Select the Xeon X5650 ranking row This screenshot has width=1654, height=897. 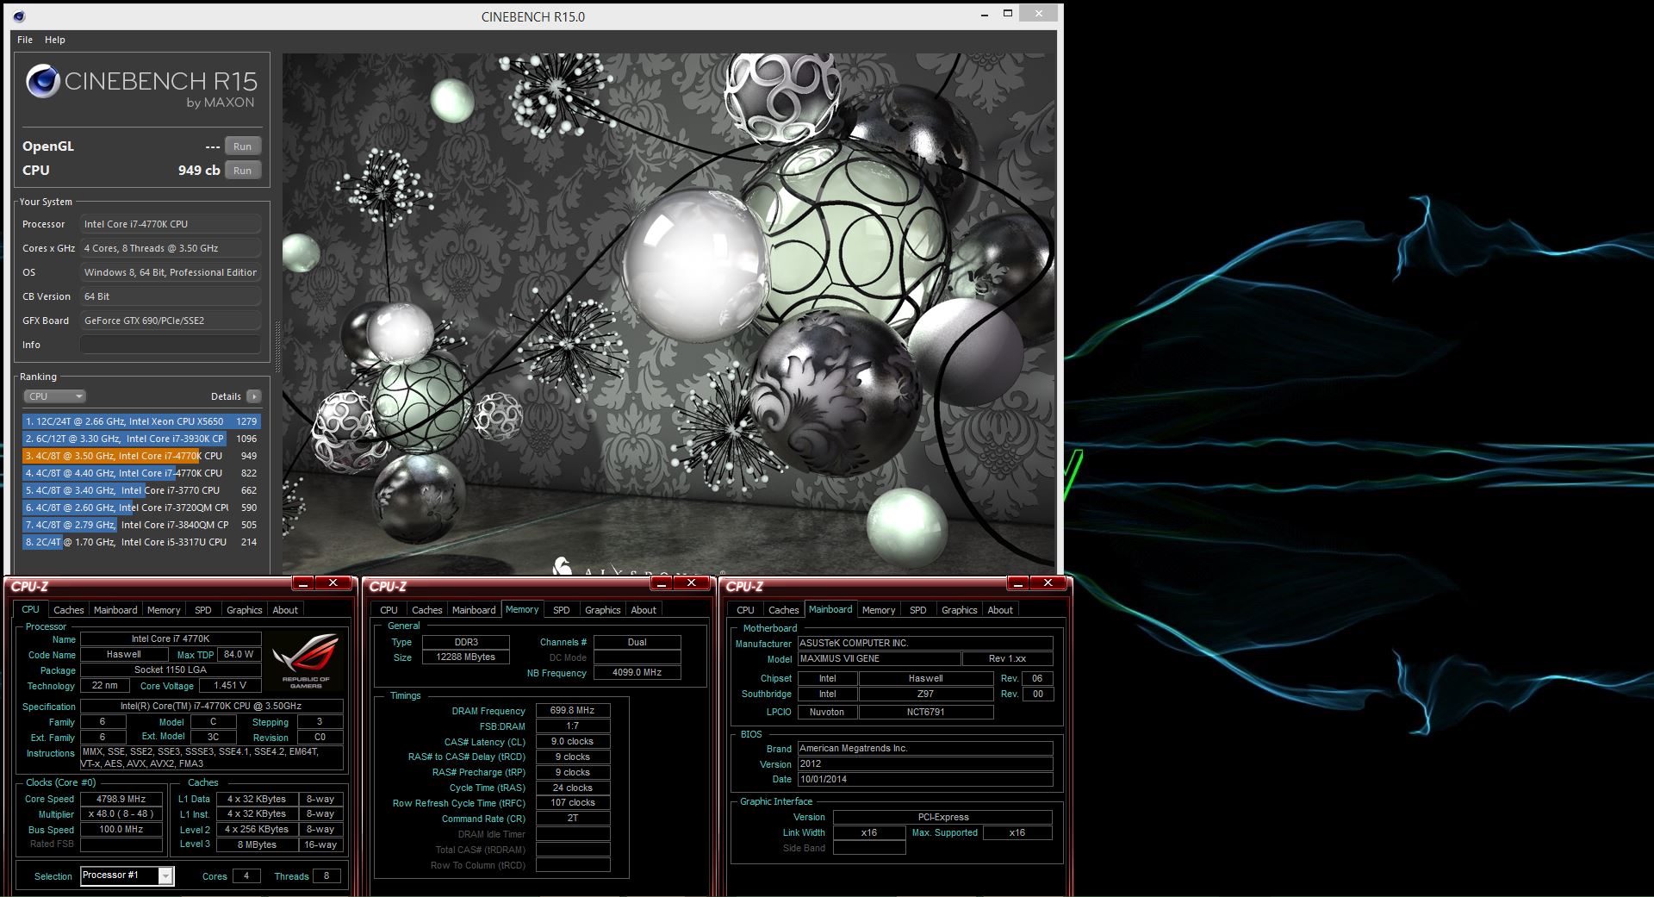[141, 421]
